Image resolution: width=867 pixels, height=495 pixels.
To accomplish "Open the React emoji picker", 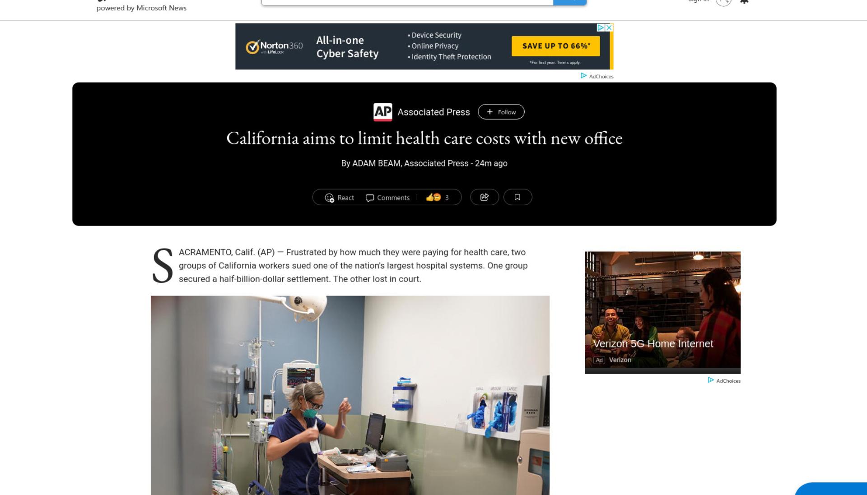I will pos(339,198).
